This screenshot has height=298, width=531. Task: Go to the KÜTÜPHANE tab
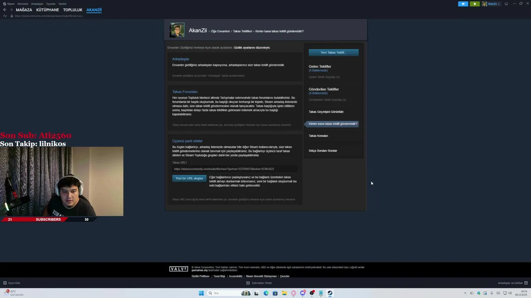click(48, 10)
